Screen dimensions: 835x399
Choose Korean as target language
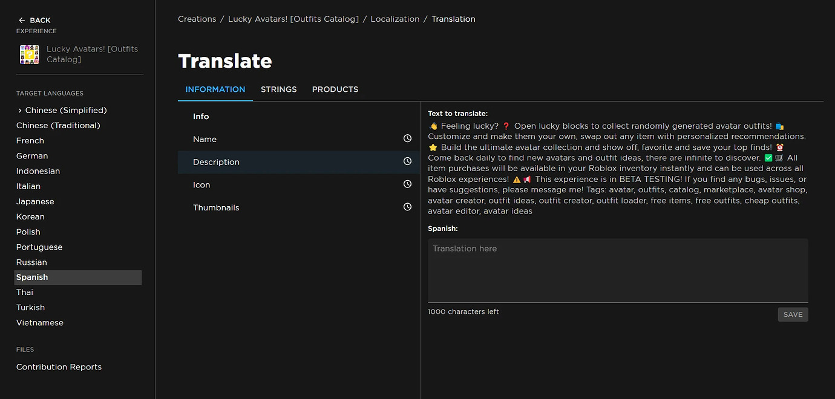pyautogui.click(x=30, y=216)
